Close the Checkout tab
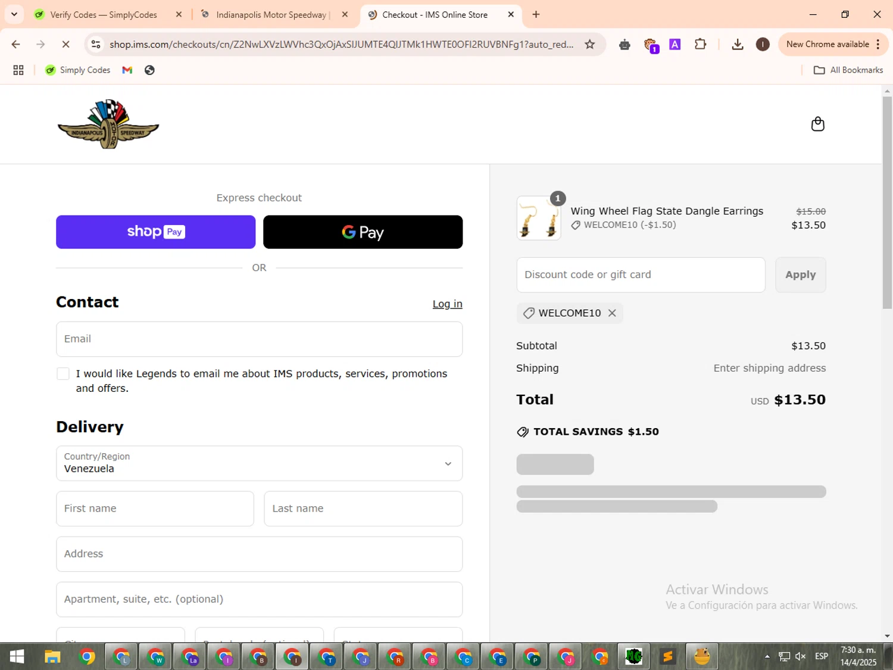Screen dimensions: 893x670 tap(511, 14)
